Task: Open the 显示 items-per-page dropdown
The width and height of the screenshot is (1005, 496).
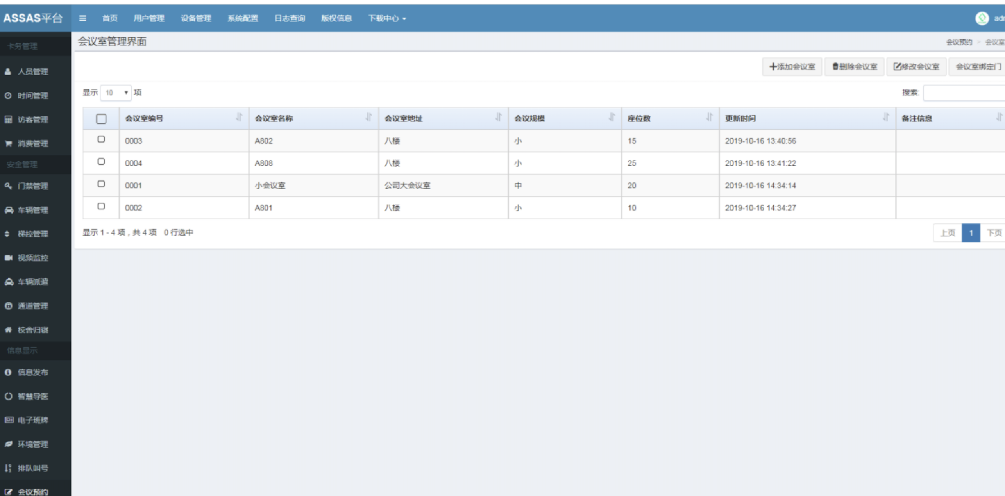Action: 116,93
